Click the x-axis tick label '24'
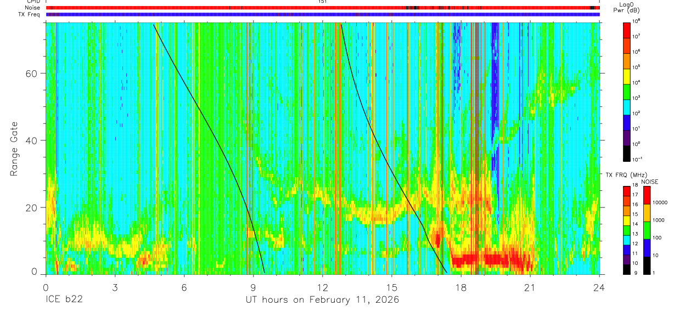The image size is (674, 311). (599, 287)
